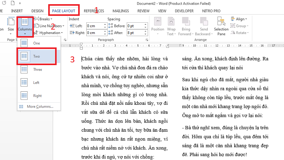284x160 pixels.
Task: Select the Left column preset
Action: tap(39, 82)
